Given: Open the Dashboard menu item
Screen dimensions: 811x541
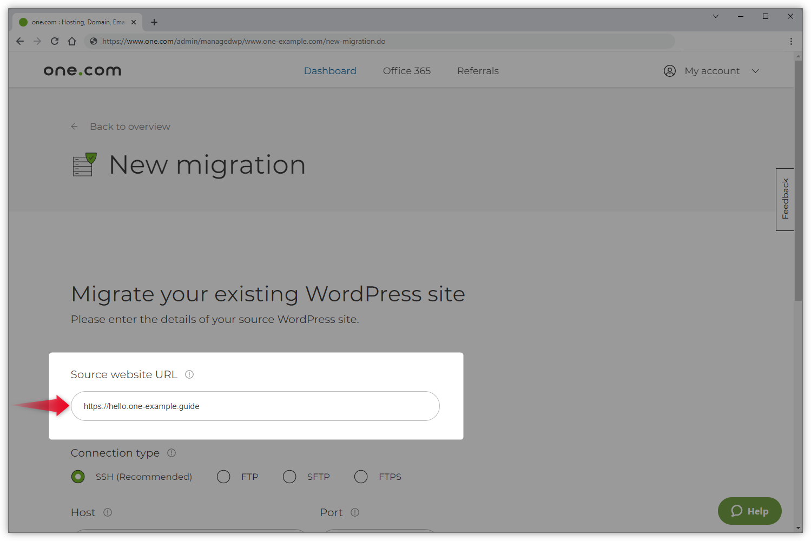Looking at the screenshot, I should pos(330,71).
